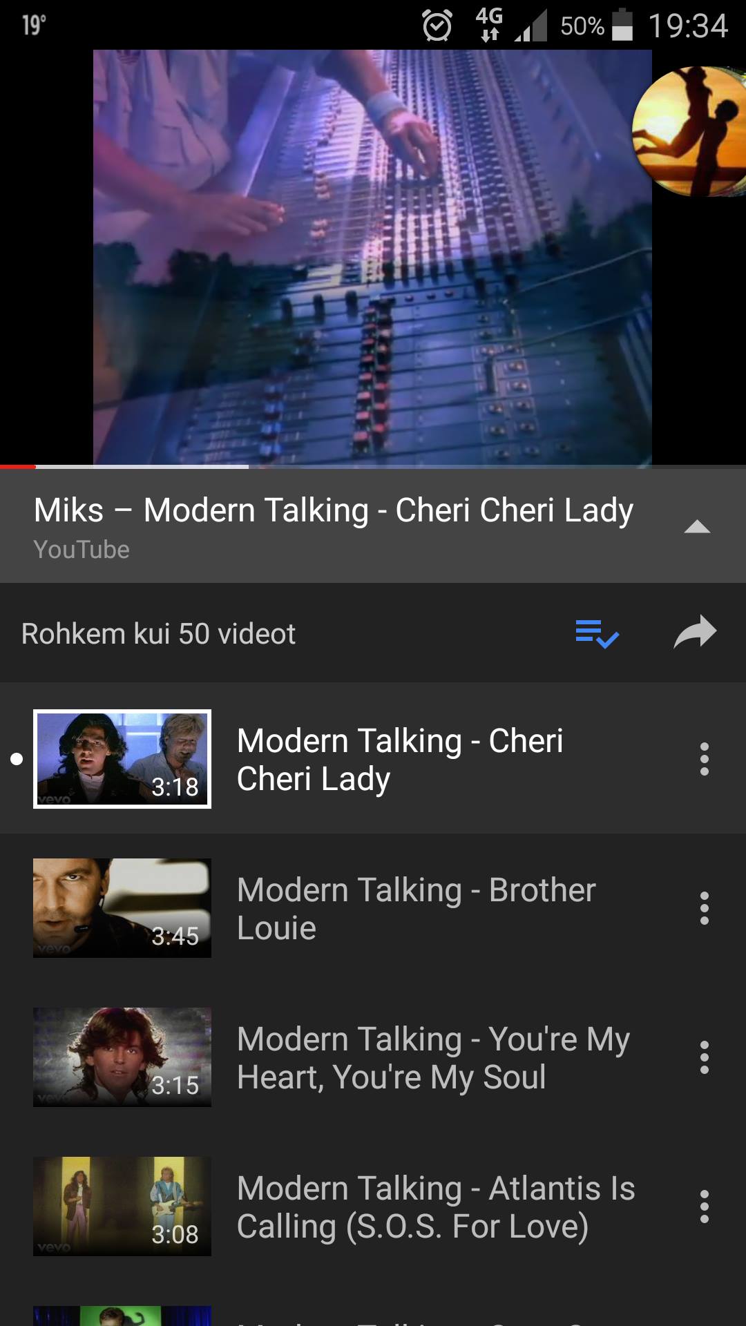Tap the Cheri Cheri Lady video thumbnail
This screenshot has width=746, height=1326.
point(122,759)
